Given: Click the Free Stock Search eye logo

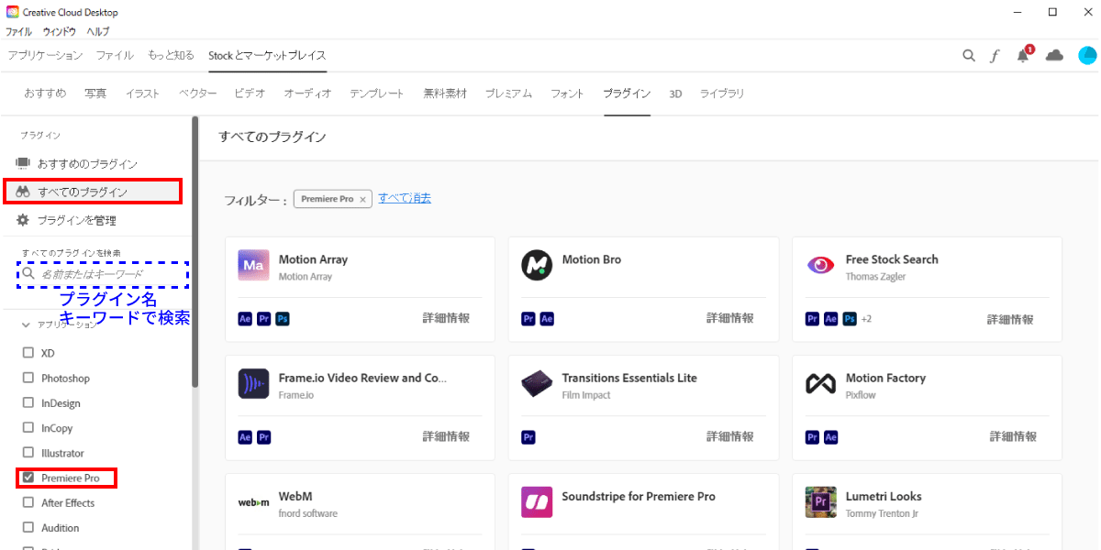Looking at the screenshot, I should pos(820,266).
